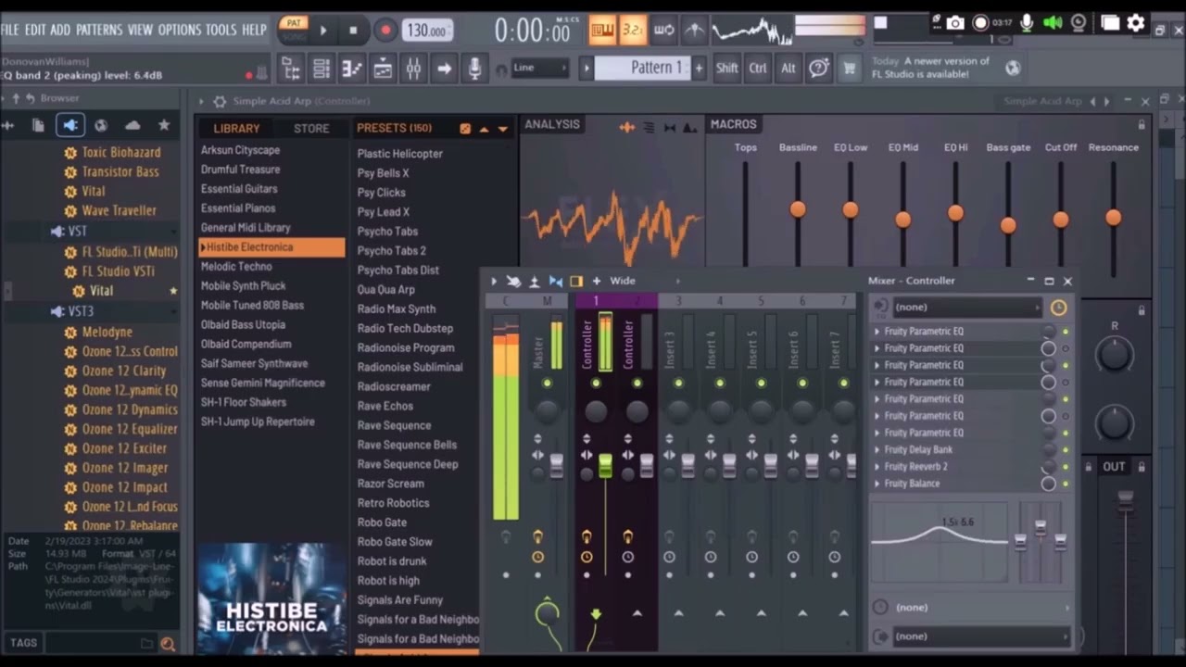Enable the 3.2.1 countdown before recording
1186x667 pixels.
pos(633,30)
